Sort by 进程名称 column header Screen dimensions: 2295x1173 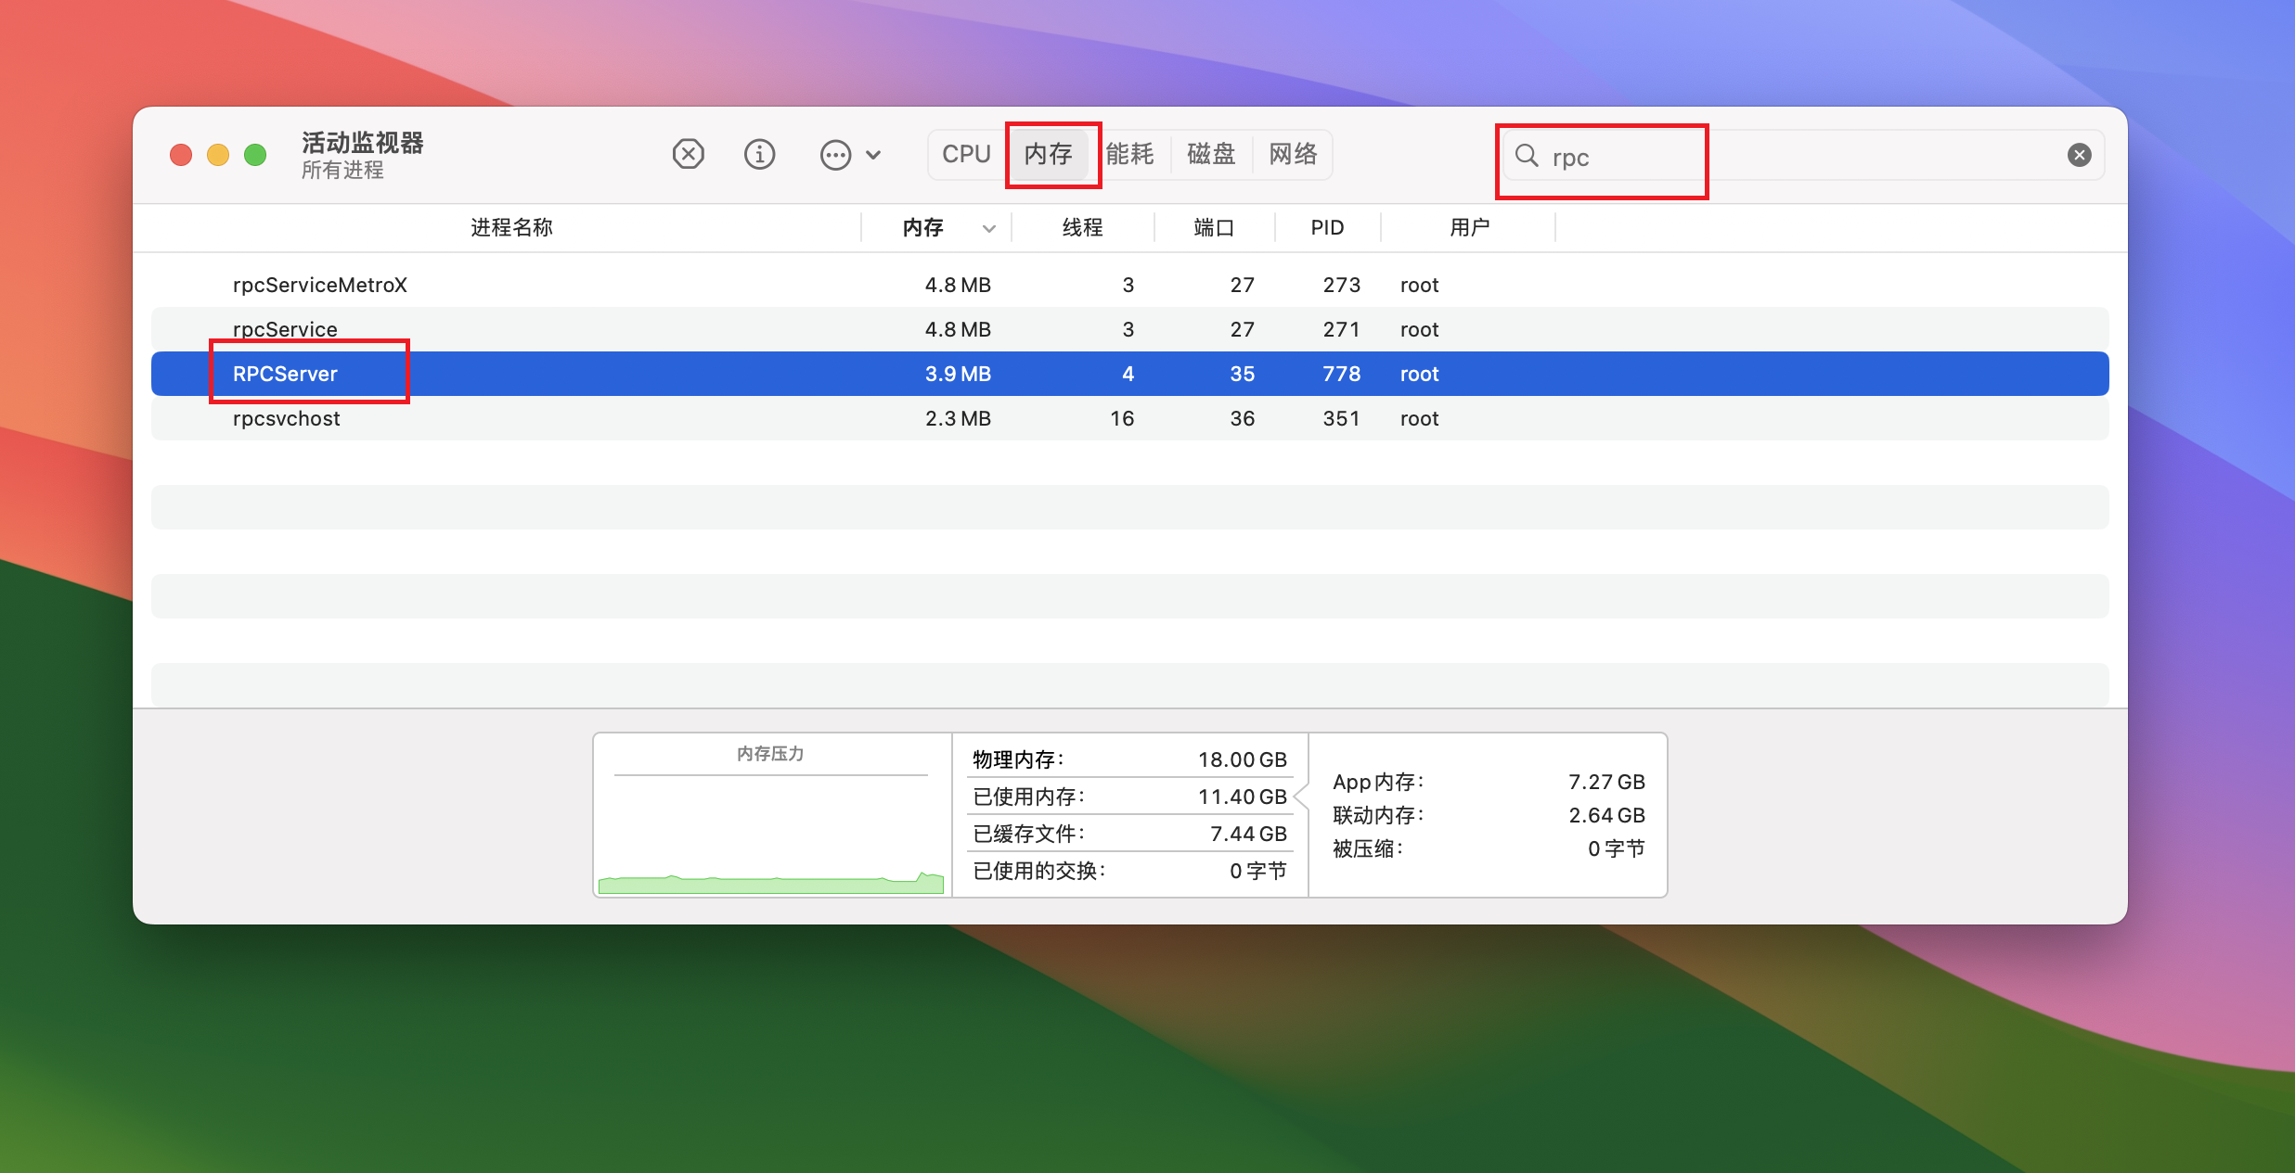[511, 228]
